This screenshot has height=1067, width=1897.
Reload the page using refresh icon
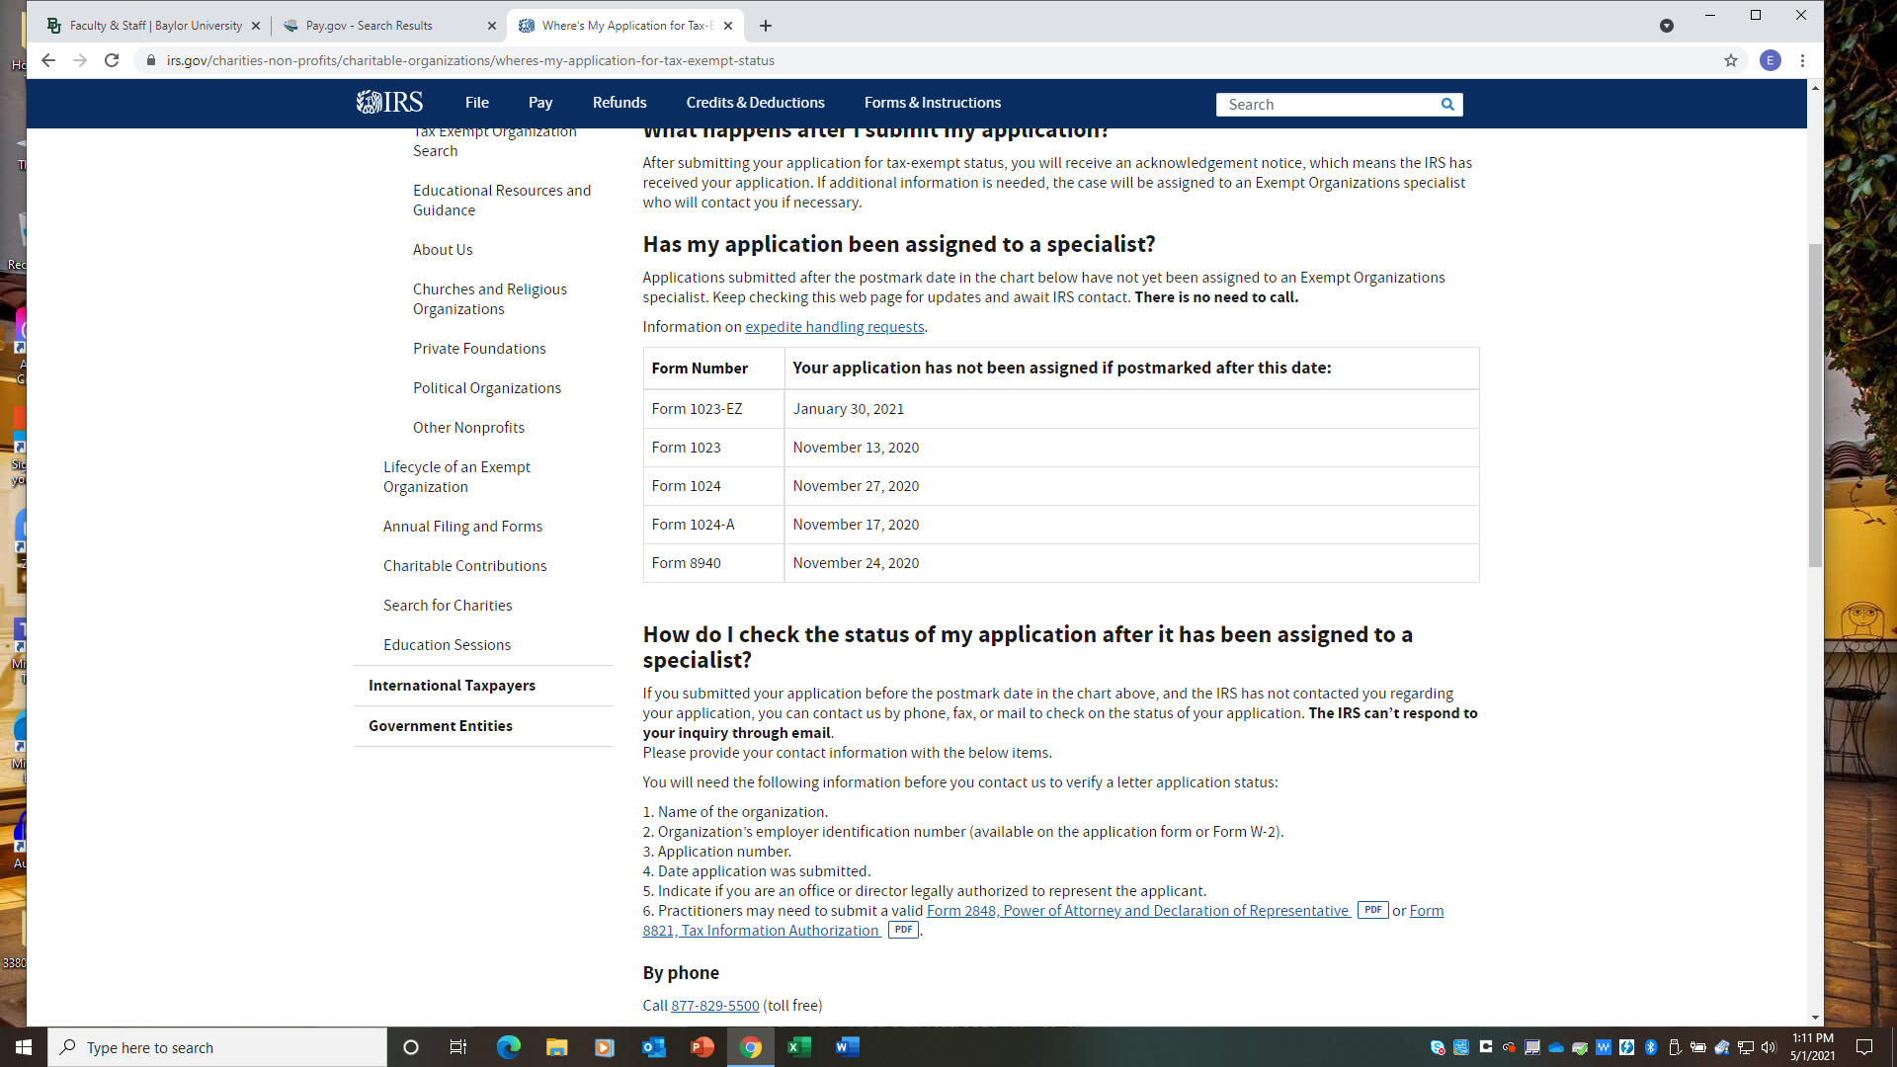[112, 60]
